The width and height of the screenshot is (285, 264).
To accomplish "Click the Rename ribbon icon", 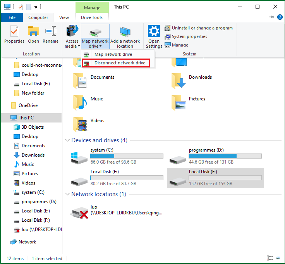I will click(x=50, y=35).
